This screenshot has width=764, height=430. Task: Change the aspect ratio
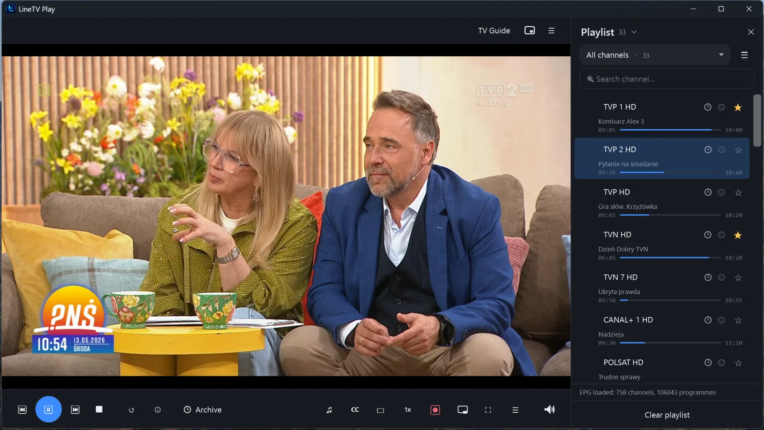[381, 410]
